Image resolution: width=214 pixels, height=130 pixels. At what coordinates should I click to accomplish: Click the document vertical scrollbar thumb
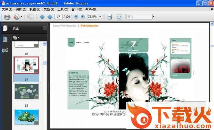[x=212, y=46]
